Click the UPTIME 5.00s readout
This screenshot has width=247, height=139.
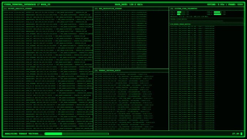coord(216,4)
